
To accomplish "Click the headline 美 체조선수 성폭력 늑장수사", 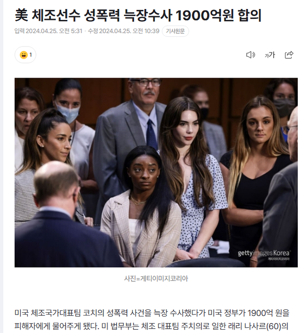I will coord(93,15).
